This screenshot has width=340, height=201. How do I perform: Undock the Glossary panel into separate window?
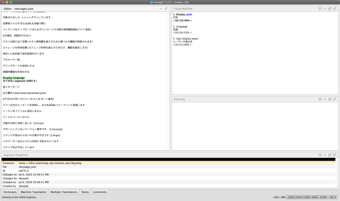tap(329, 99)
